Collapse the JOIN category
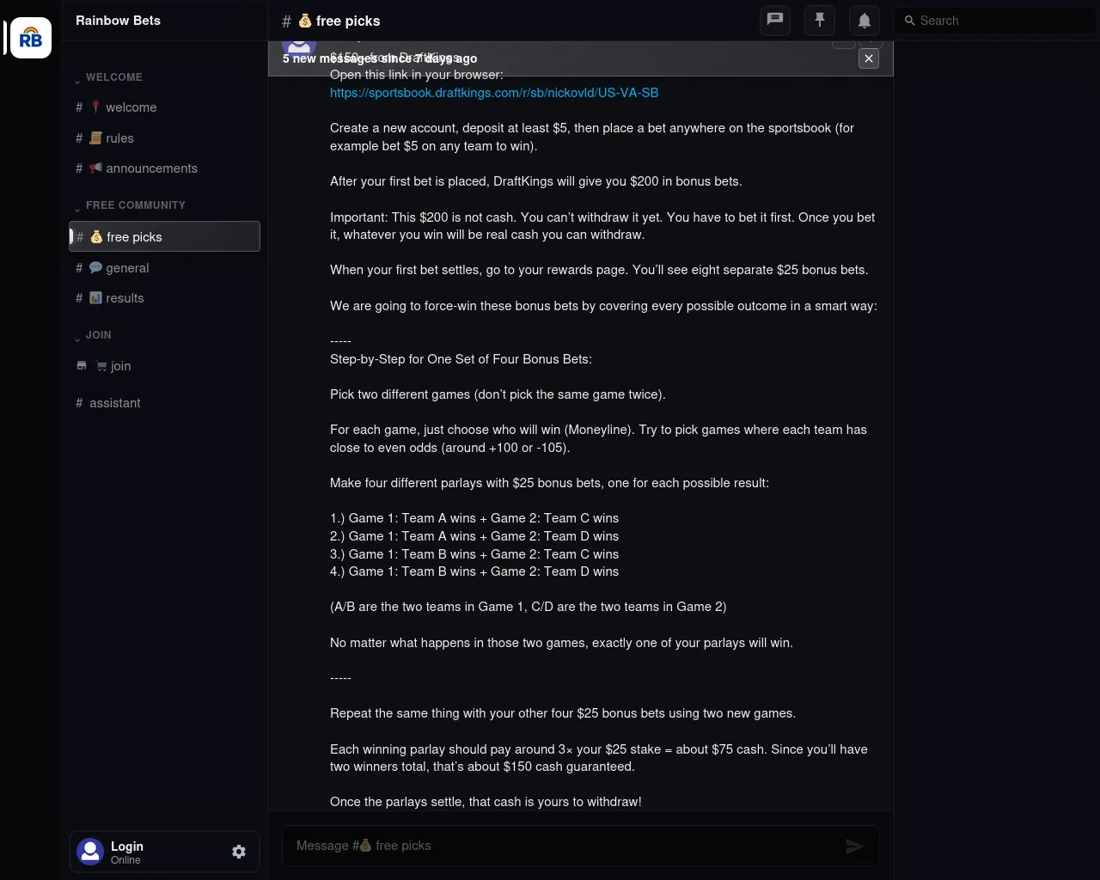The height and width of the screenshot is (880, 1100). (x=93, y=335)
